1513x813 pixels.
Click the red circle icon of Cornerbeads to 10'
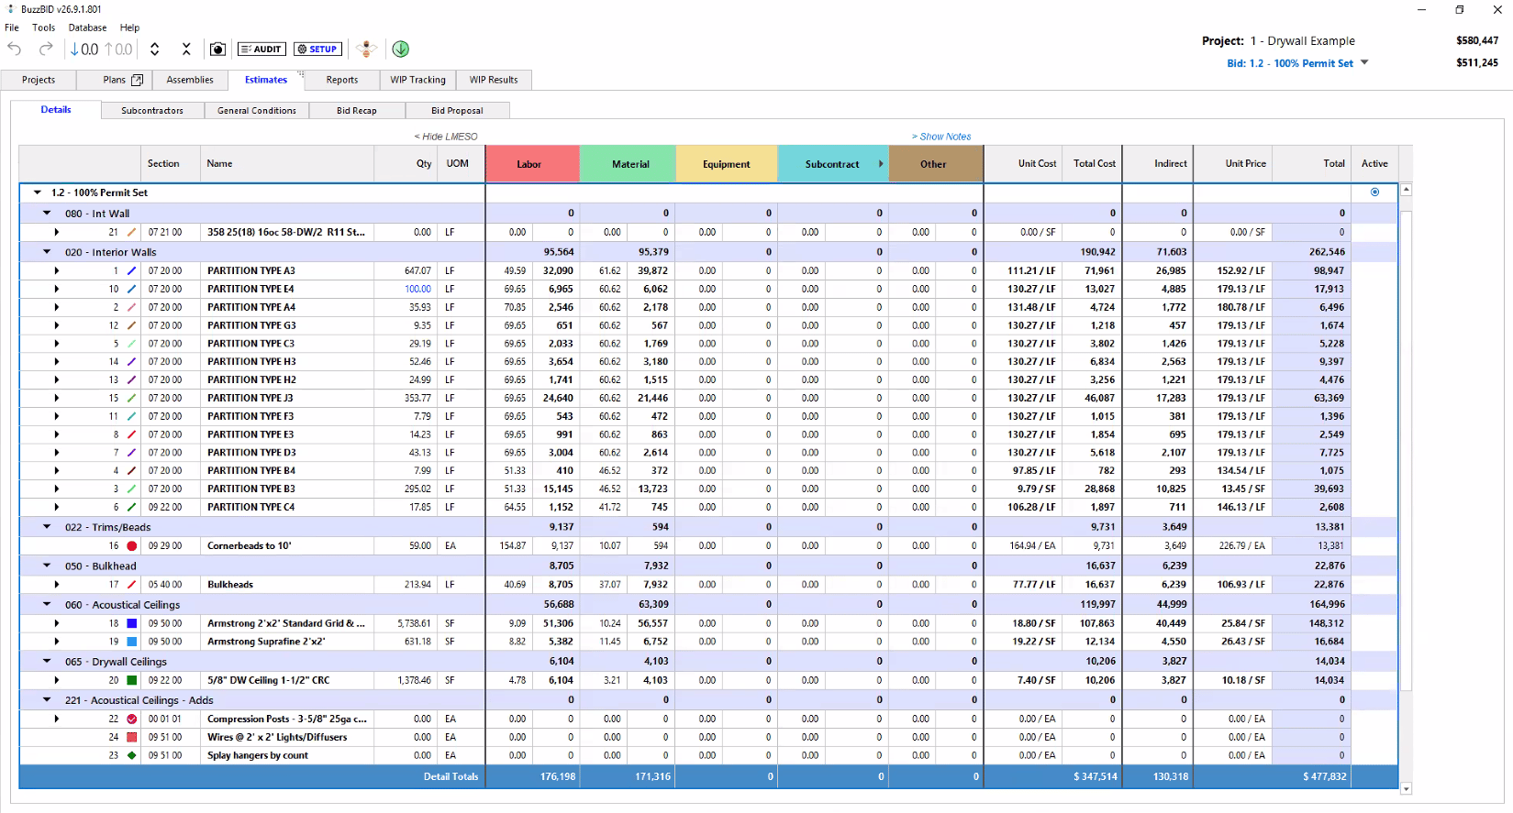[x=131, y=546]
